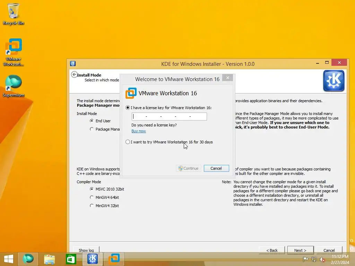Click the license key input field

(169, 116)
